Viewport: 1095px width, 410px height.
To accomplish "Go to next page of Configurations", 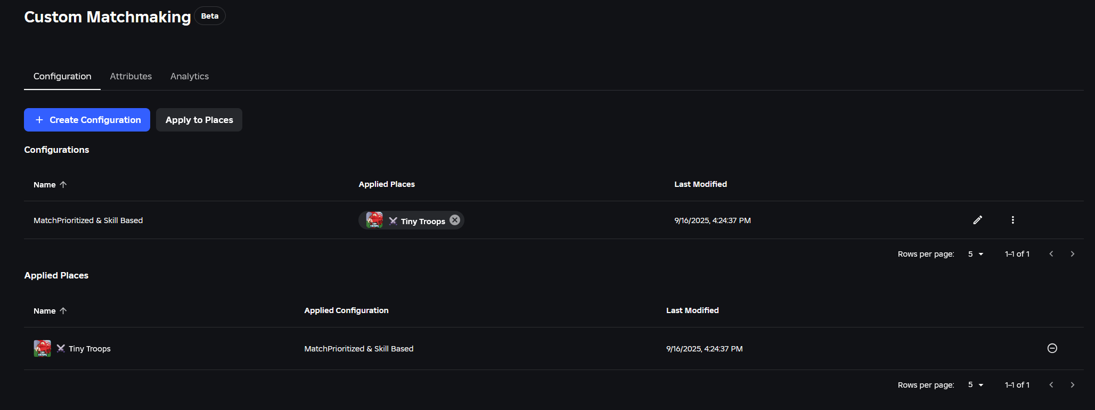I will 1073,254.
